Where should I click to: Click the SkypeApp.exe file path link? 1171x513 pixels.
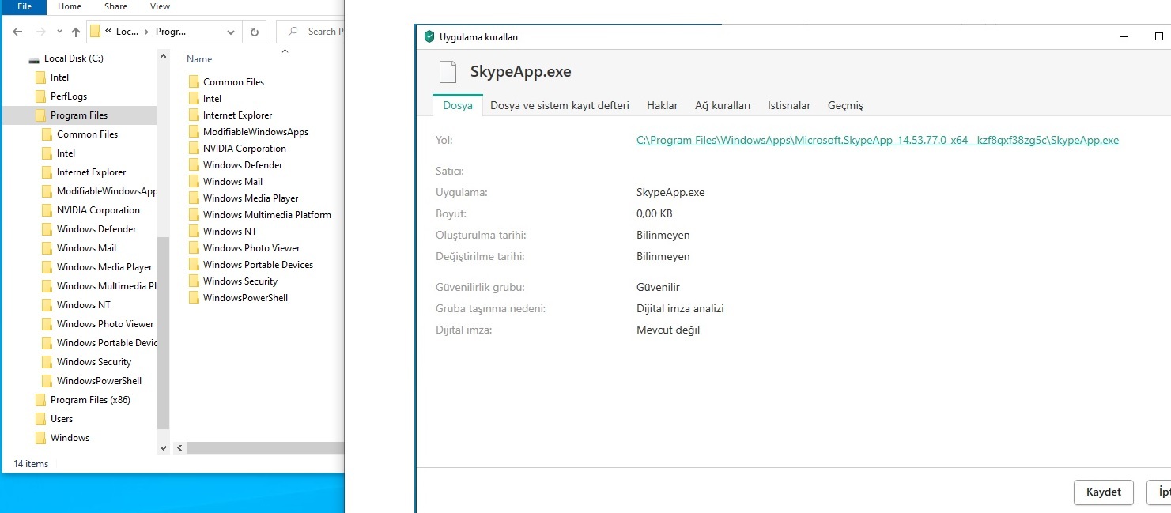(877, 141)
